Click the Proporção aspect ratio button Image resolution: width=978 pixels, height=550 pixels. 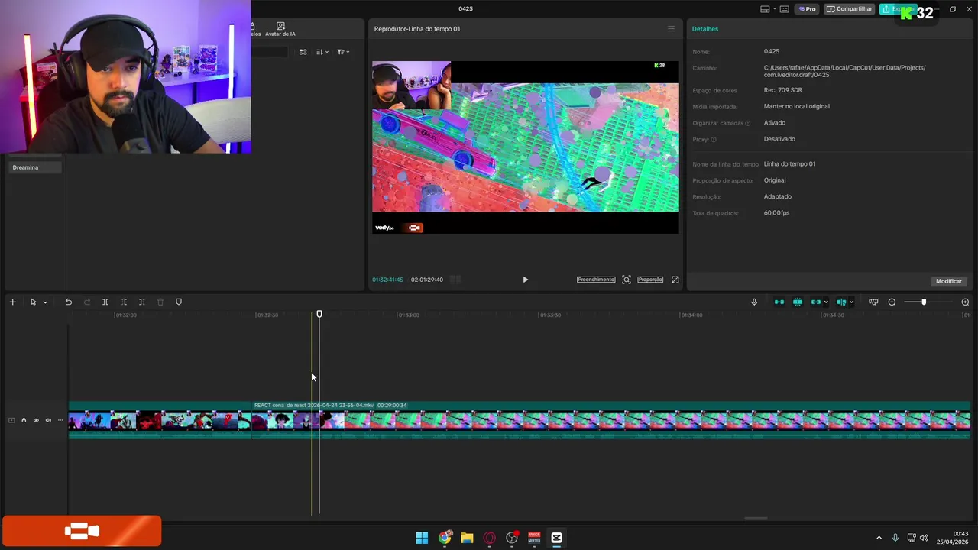point(650,280)
